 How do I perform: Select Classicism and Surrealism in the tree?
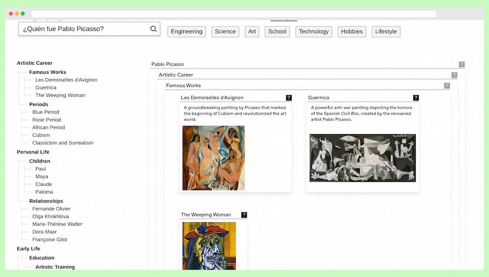coord(62,143)
